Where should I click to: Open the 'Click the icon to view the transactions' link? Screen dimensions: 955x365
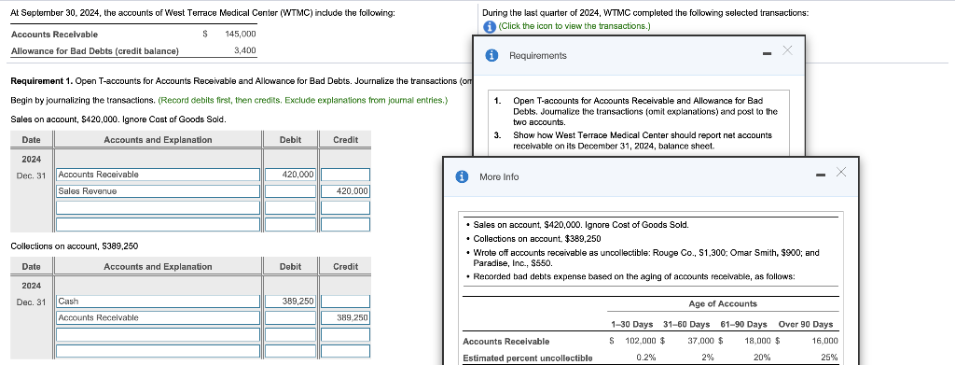(x=574, y=26)
